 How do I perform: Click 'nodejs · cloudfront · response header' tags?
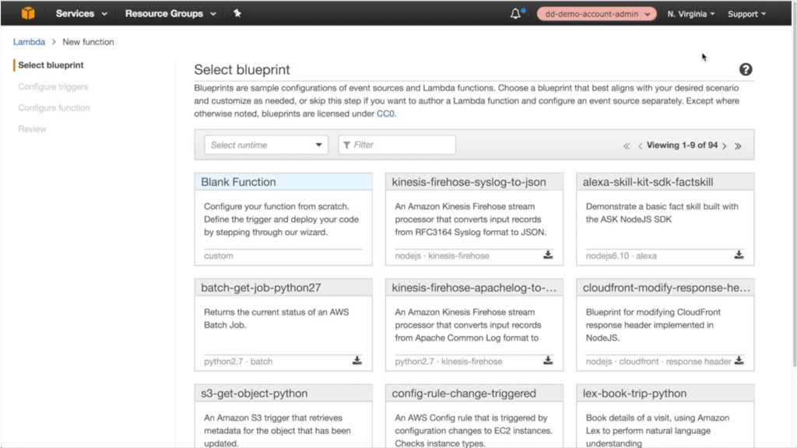[x=658, y=361]
